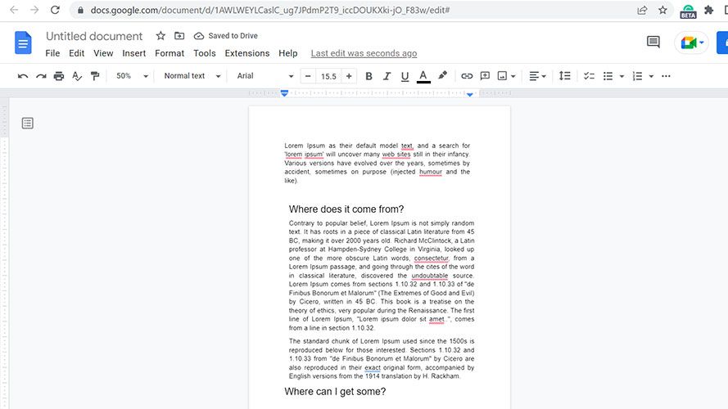728x409 pixels.
Task: Click the right indent marker on ruler
Action: pyautogui.click(x=470, y=94)
